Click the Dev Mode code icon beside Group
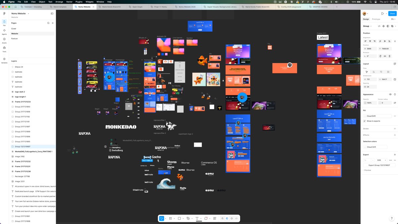Viewport: 398px width, 224px height. tap(380, 26)
